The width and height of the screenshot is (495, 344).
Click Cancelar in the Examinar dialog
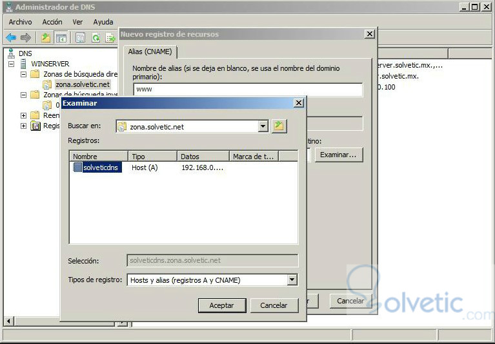click(274, 305)
